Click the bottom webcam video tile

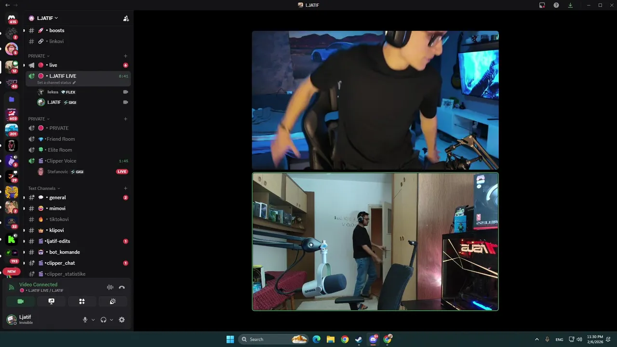375,241
